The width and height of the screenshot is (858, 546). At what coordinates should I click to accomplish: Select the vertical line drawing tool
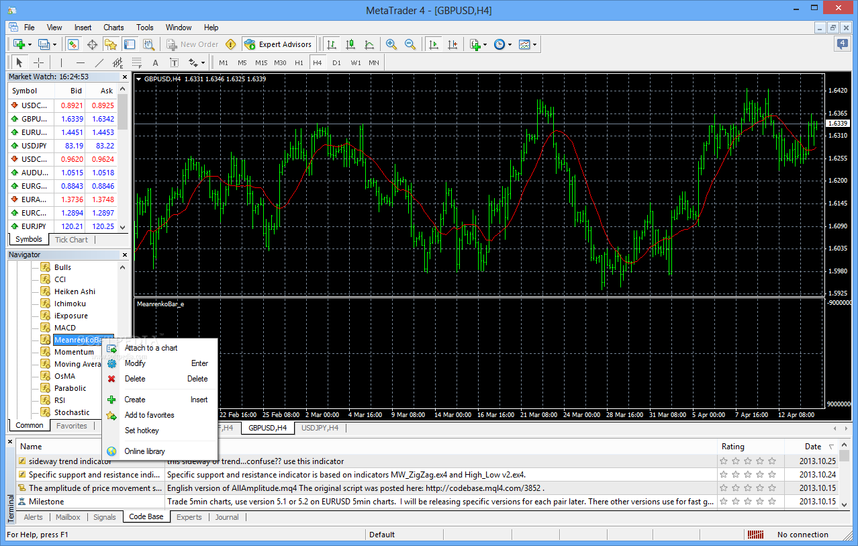point(60,62)
